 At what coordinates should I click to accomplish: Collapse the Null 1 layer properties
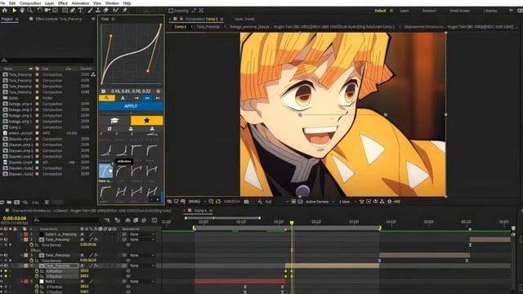tap(22, 281)
